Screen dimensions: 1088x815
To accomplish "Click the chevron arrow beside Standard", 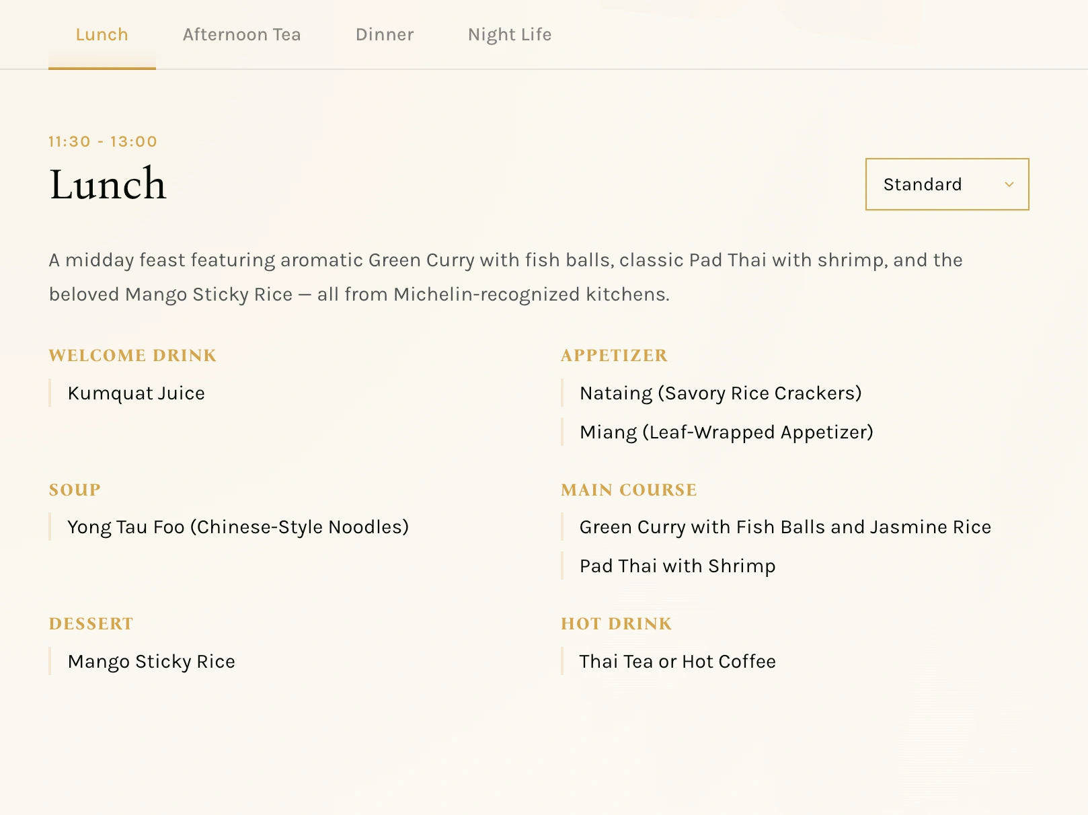I will point(1009,184).
